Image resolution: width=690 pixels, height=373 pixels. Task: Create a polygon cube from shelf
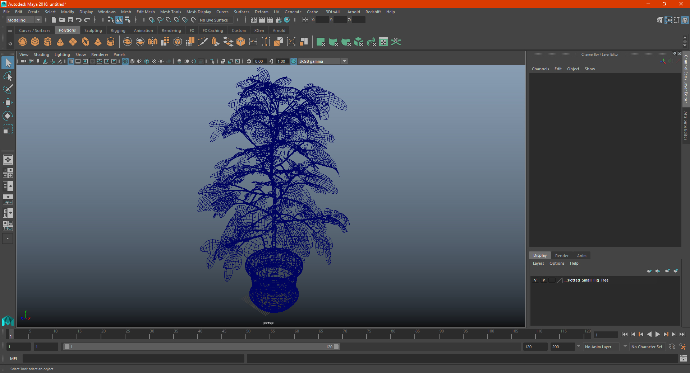pos(35,42)
